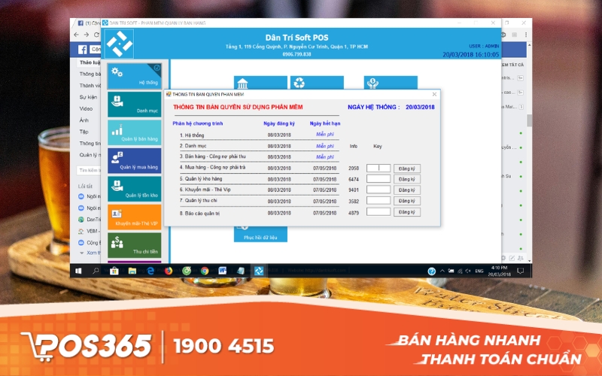Select '8. Báo cáo quản trị' row text
Screen dimensions: 602x376
[x=199, y=214]
